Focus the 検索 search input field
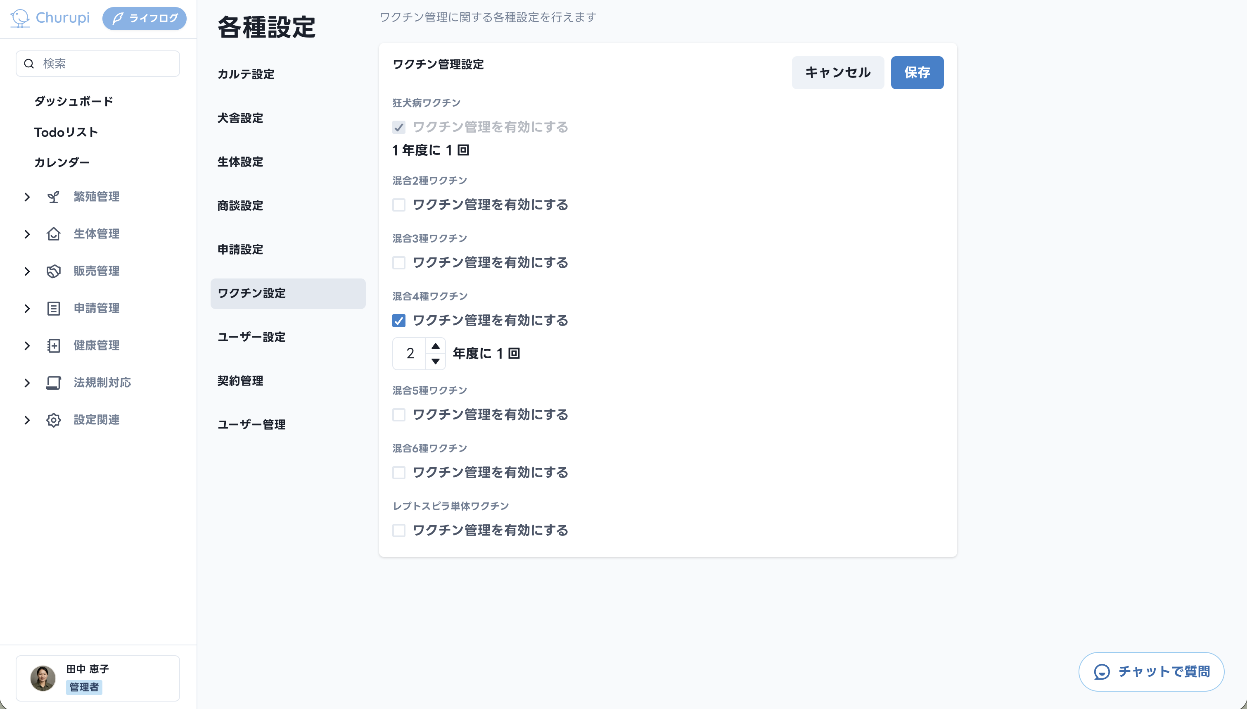This screenshot has height=709, width=1247. click(98, 64)
